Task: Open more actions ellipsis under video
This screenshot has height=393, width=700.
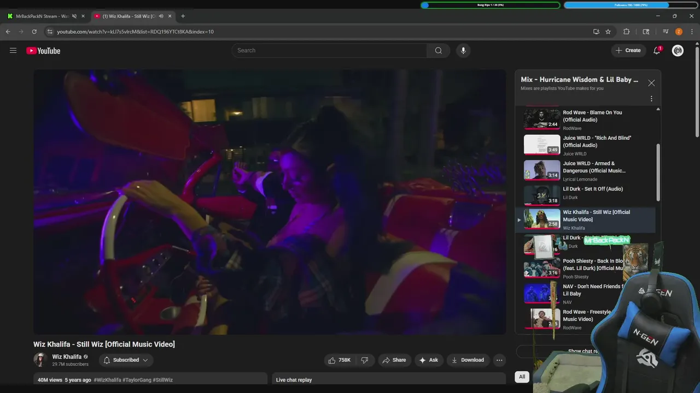Action: pyautogui.click(x=499, y=360)
